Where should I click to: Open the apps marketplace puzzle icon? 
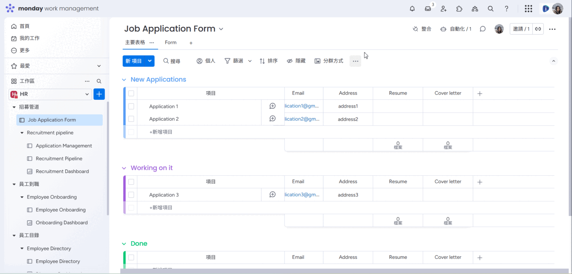459,9
